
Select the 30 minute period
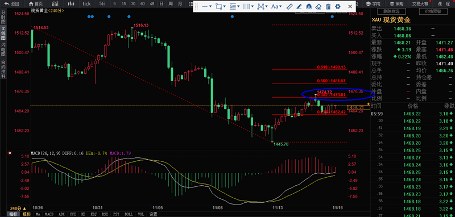(x=133, y=4)
